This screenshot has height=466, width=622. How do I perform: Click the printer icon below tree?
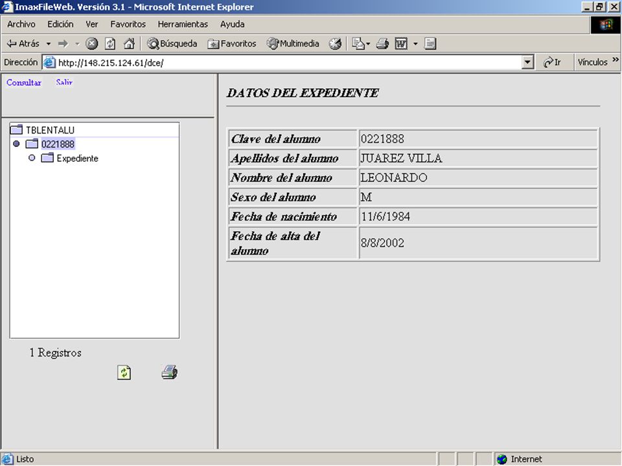tap(169, 372)
